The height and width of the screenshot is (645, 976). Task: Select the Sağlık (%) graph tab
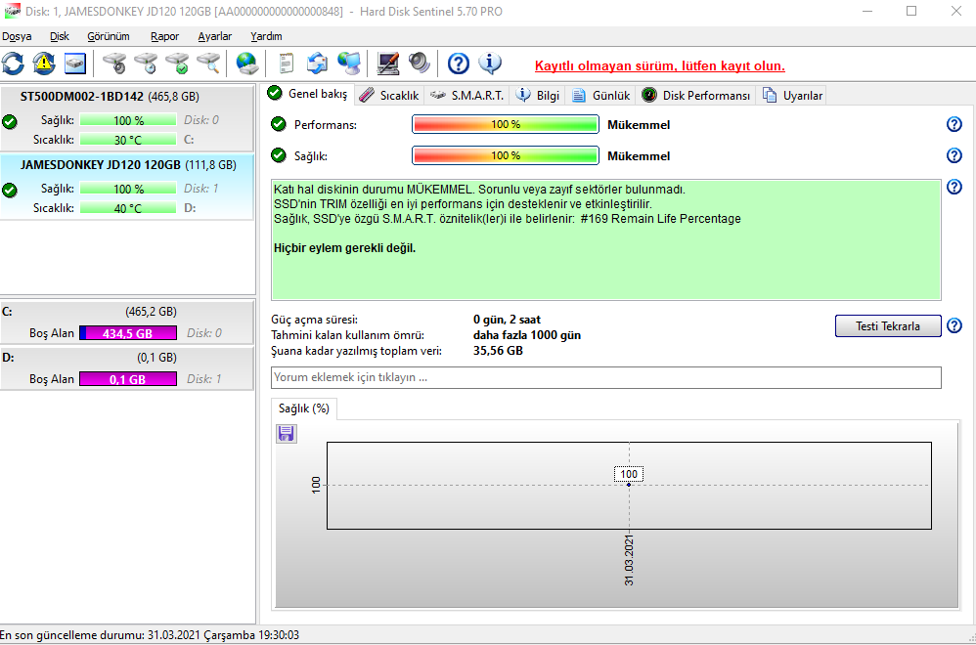click(304, 408)
